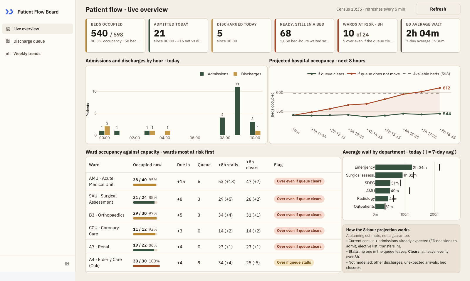Viewport: 470px width, 281px height.
Task: Toggle the Admissions legend square
Action: tap(202, 74)
